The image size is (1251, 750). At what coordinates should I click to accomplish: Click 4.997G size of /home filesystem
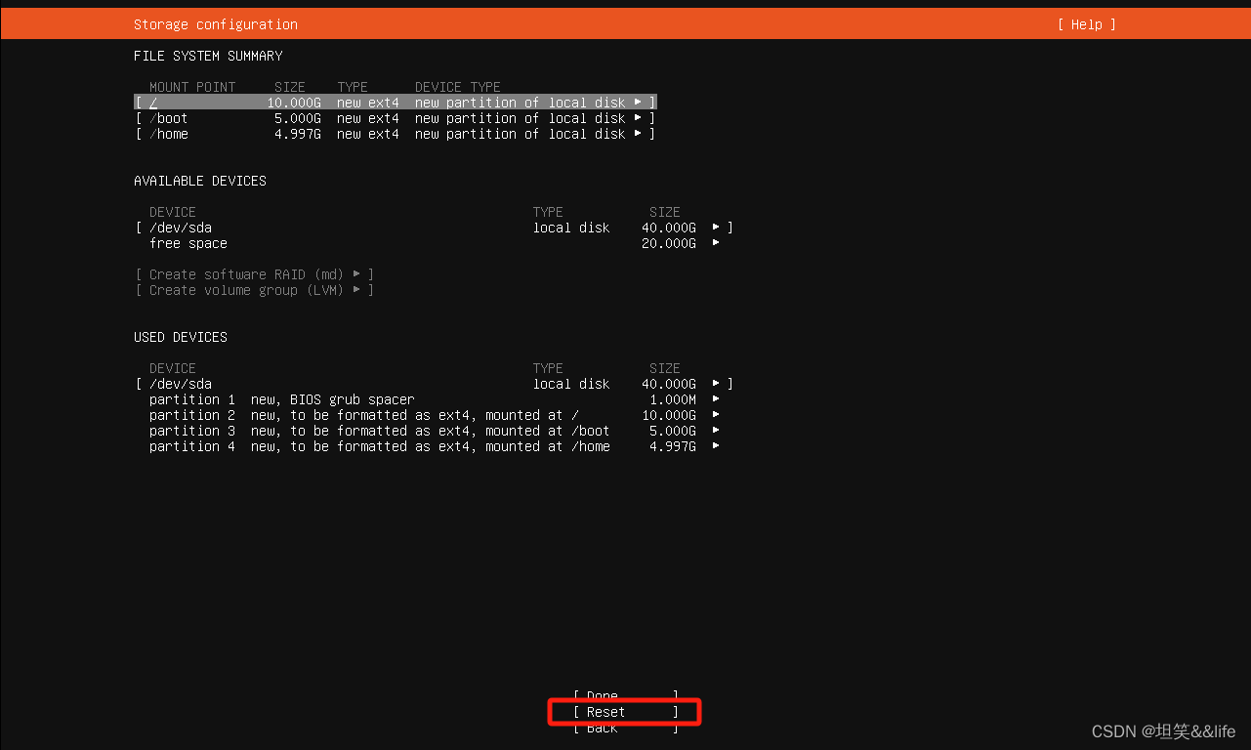(298, 134)
